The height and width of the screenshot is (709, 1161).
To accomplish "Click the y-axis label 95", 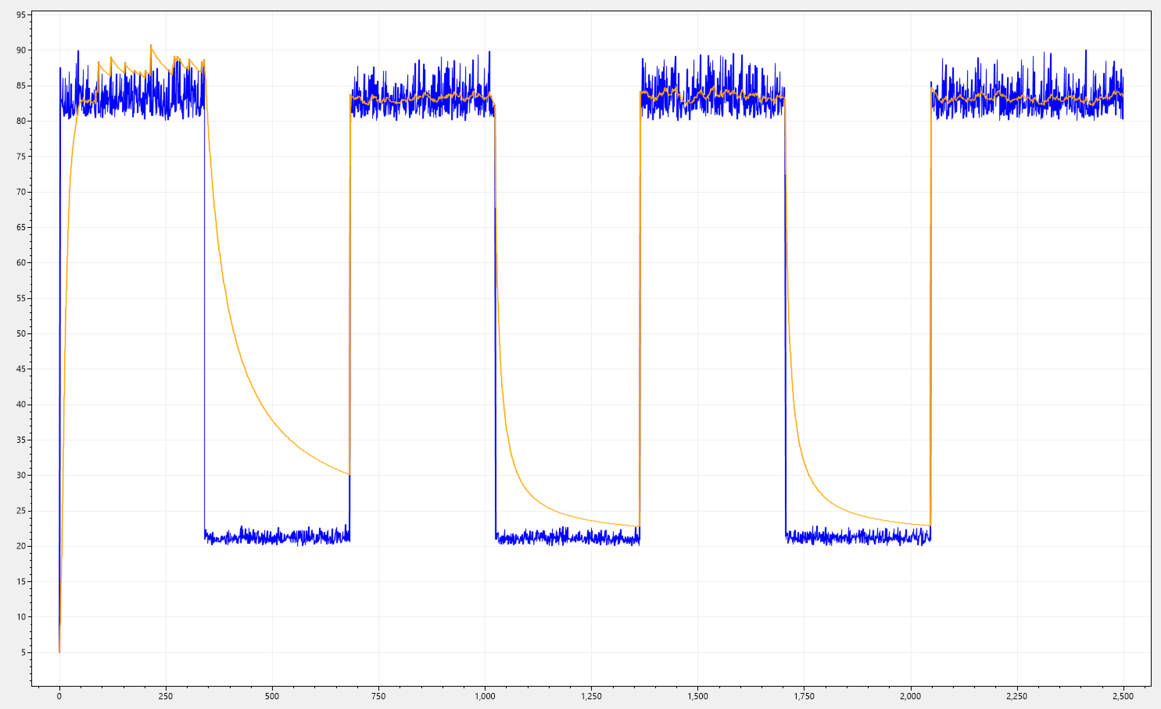I will coord(21,15).
